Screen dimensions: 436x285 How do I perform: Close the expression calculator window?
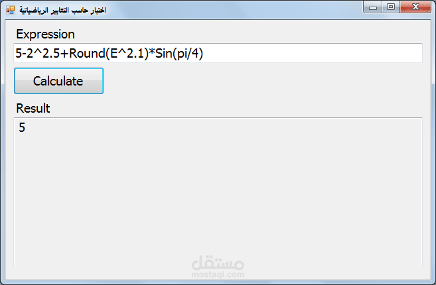point(415,7)
